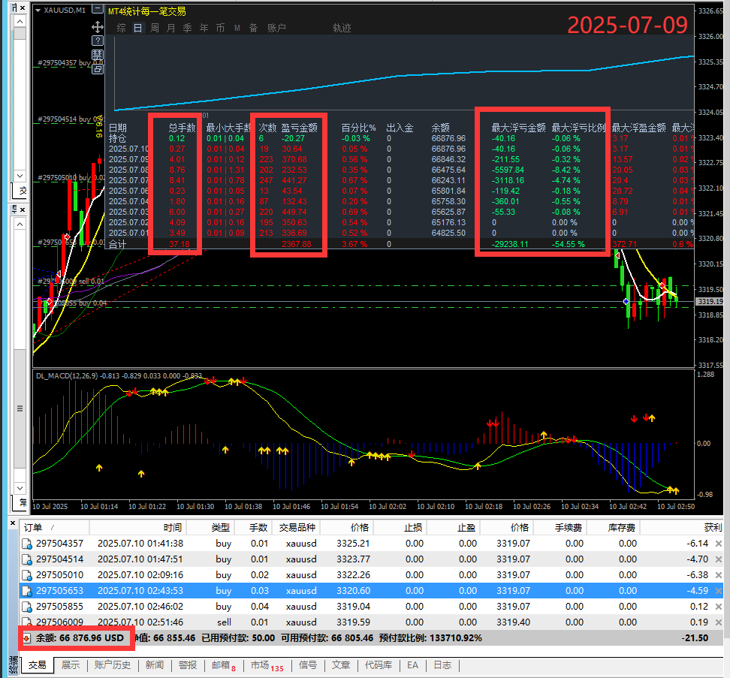Switch stats to 周 (weekly) view
Image resolution: width=730 pixels, height=678 pixels.
pos(155,28)
